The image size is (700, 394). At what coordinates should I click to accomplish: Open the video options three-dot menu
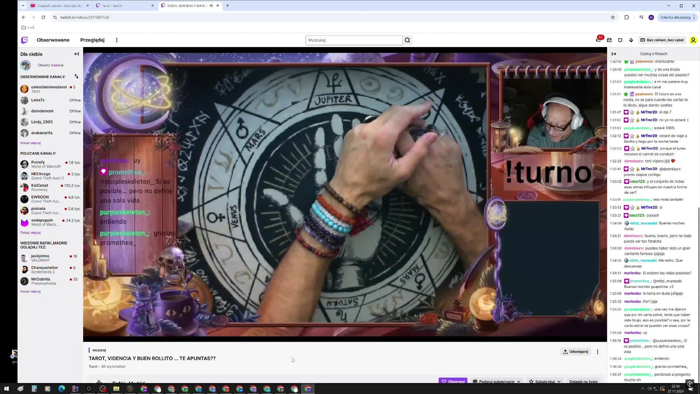(597, 352)
